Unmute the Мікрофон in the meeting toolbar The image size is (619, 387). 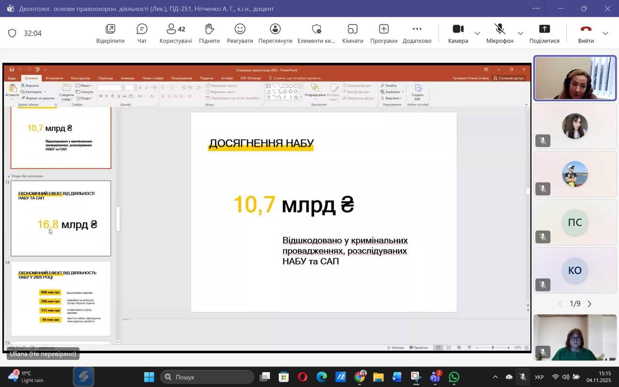(x=500, y=33)
